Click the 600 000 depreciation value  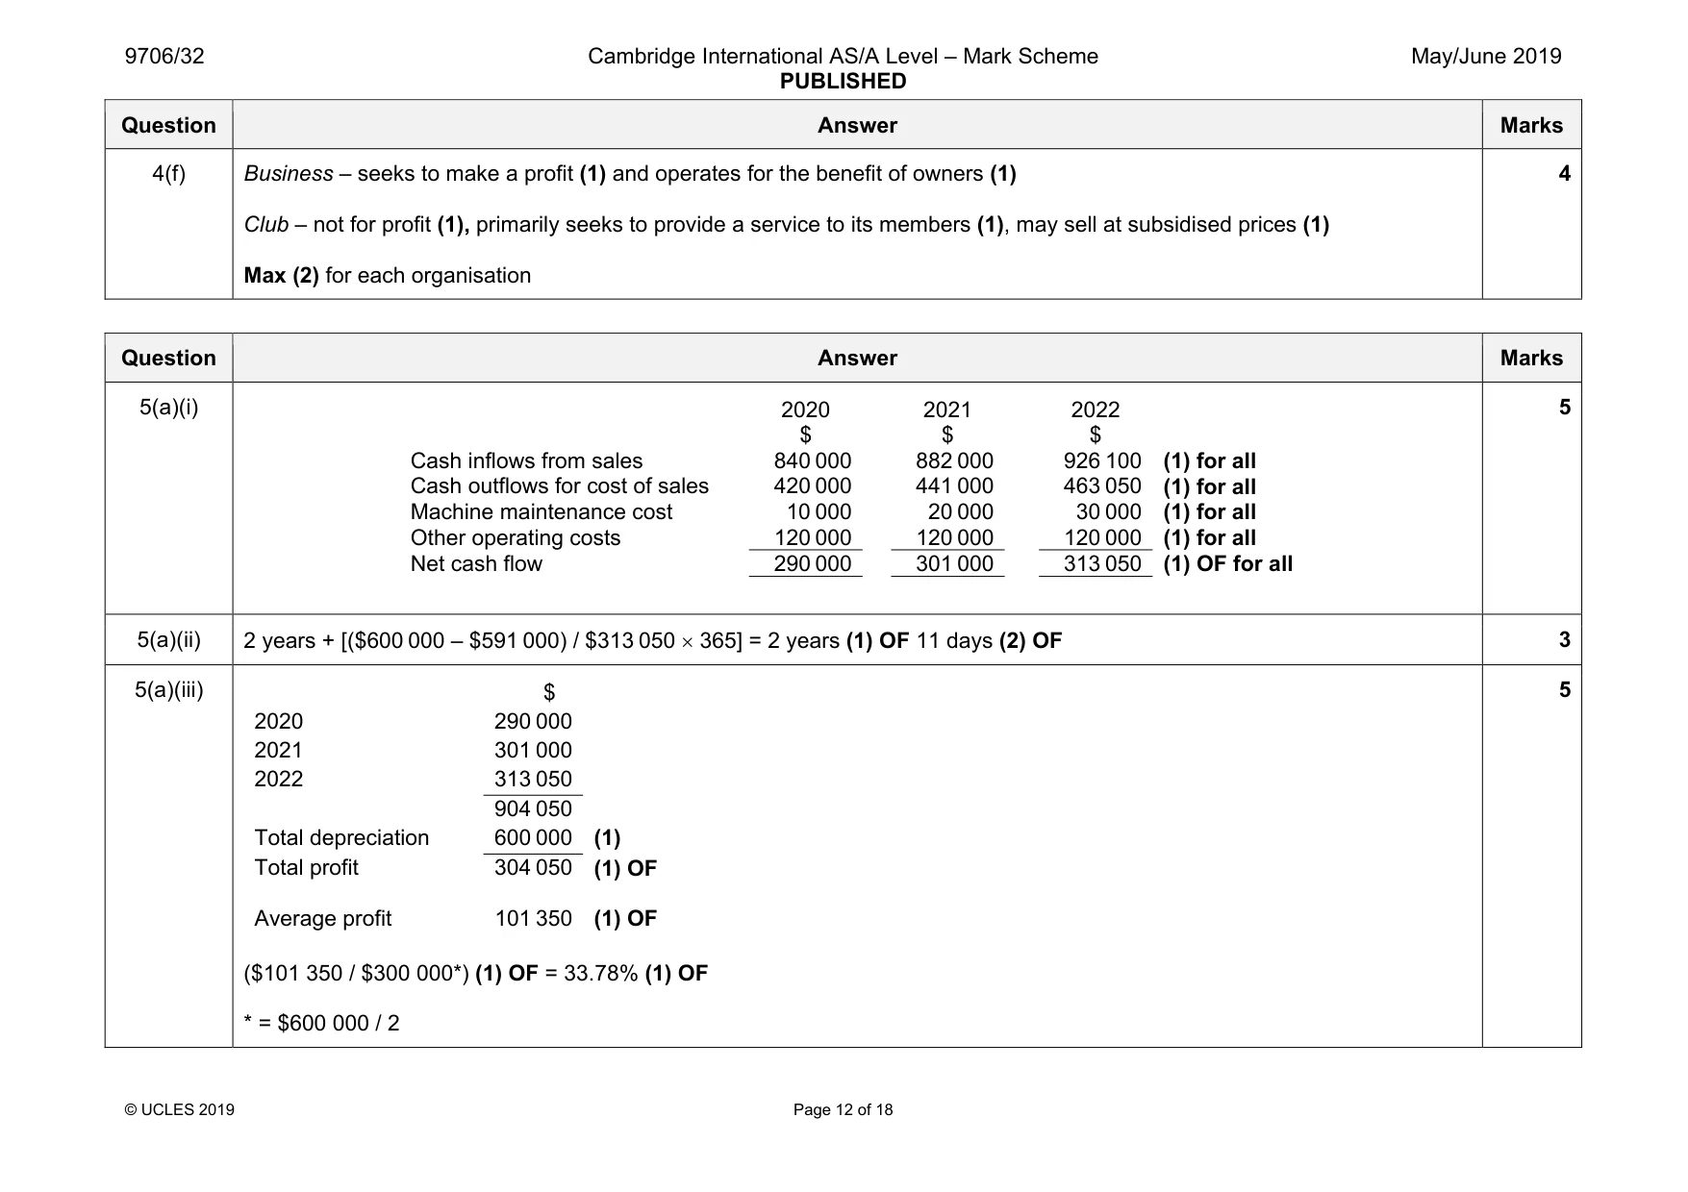[x=533, y=837]
